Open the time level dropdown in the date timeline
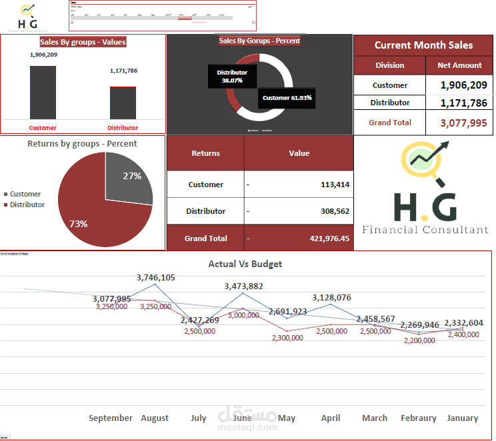The height and width of the screenshot is (441, 496). tap(251, 7)
